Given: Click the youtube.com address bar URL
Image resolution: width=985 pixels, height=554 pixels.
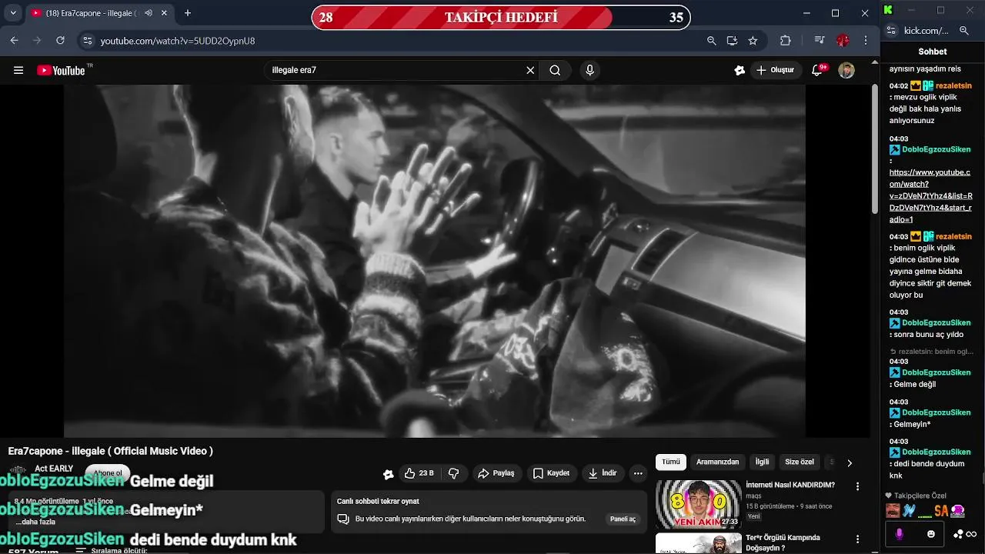Looking at the screenshot, I should pyautogui.click(x=178, y=41).
